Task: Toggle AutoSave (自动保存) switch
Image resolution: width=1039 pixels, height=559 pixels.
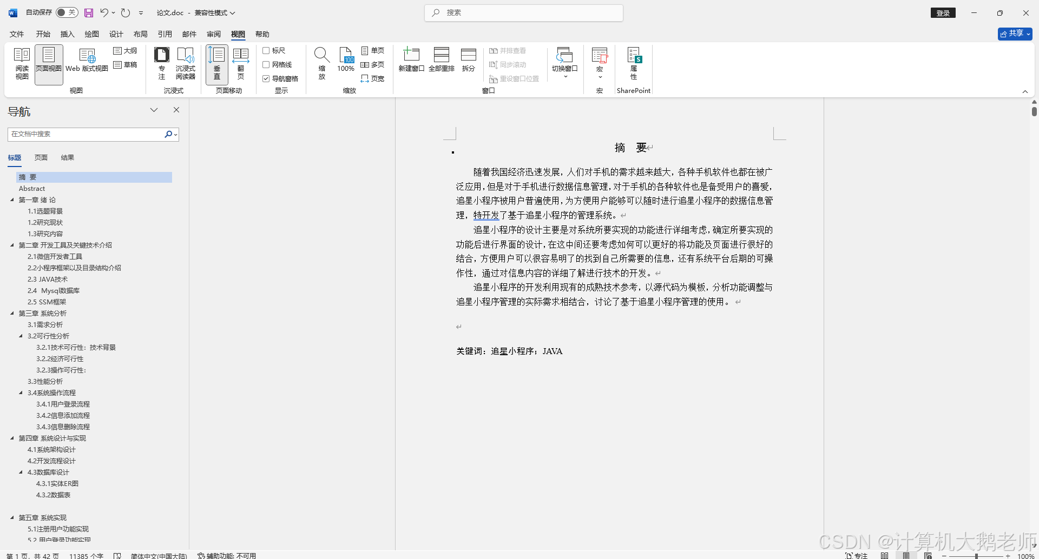Action: point(68,12)
